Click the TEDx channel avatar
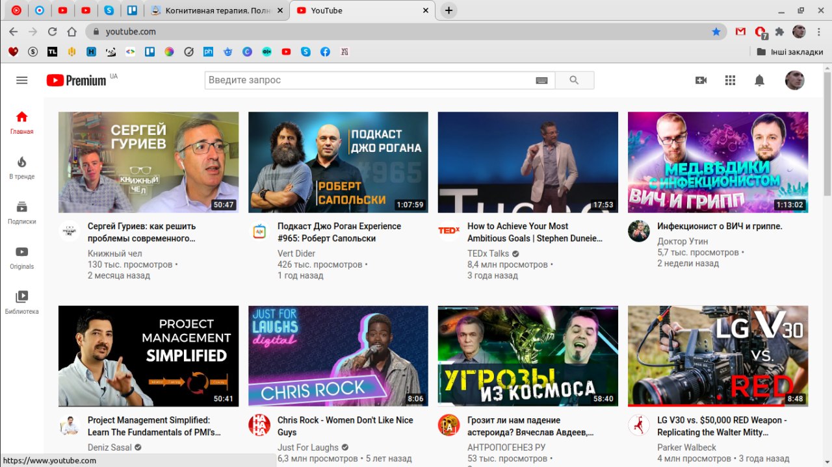Screen dimensions: 832x467 click(x=448, y=231)
